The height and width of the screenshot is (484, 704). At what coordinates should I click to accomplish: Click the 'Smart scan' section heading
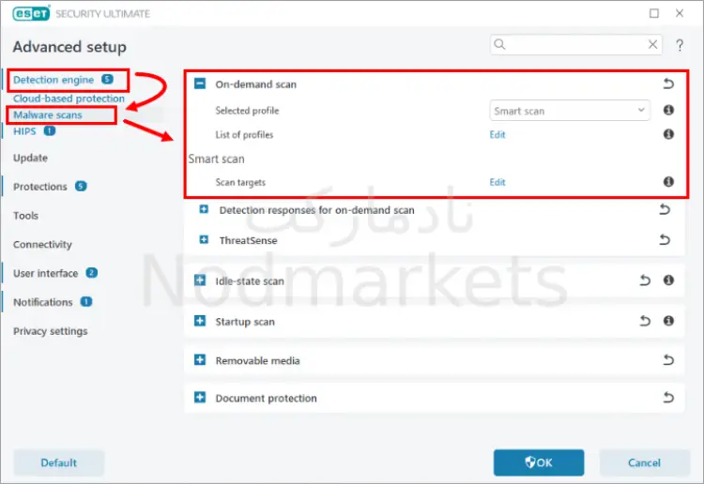[217, 159]
